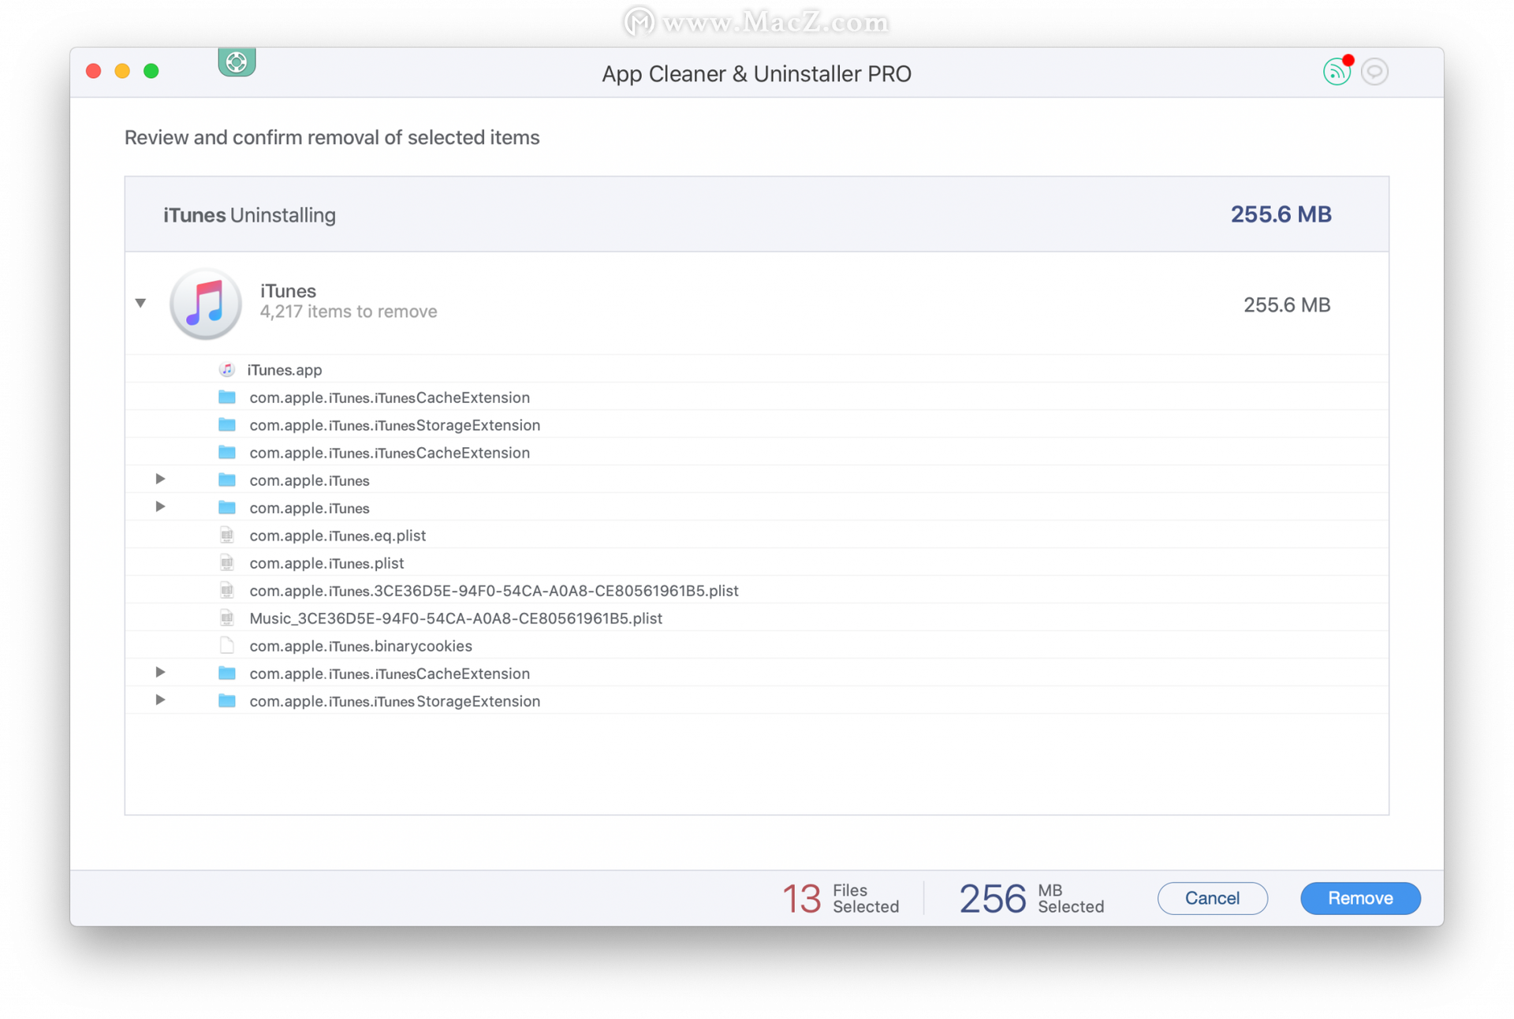The width and height of the screenshot is (1514, 1019).
Task: Select com.apple.iTunes.eq.plist entry
Action: [x=756, y=535]
